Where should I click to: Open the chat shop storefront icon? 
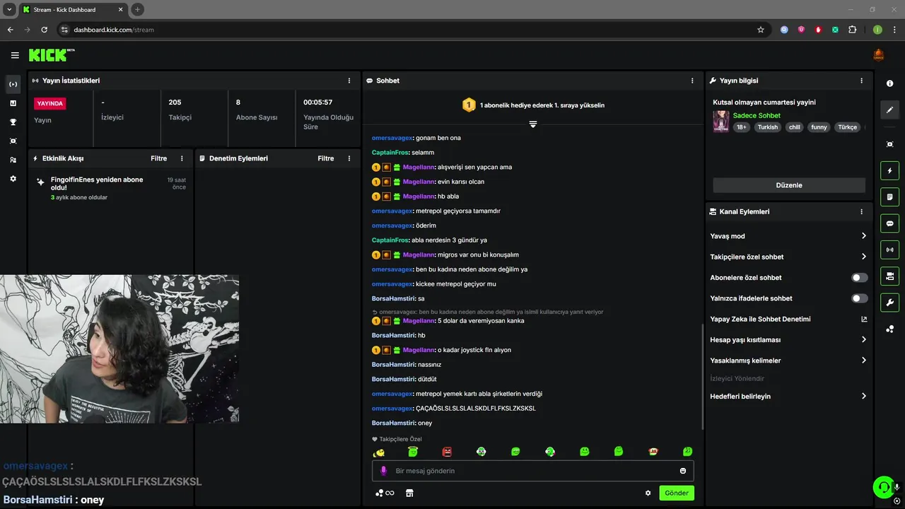(409, 493)
